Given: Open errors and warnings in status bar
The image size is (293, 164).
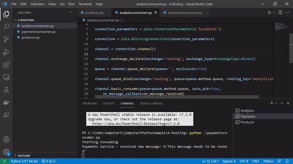Looking at the screenshot, I should (x=49, y=161).
